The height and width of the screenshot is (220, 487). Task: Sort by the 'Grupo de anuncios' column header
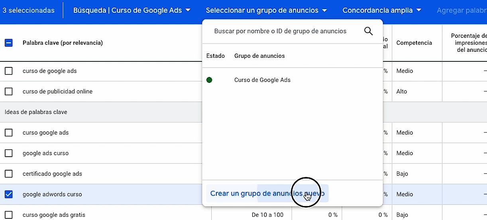259,56
